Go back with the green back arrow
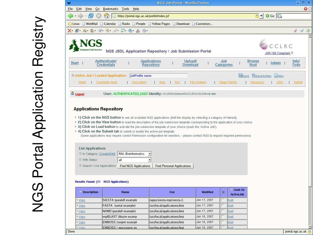Image resolution: width=313 pixels, height=235 pixels. (70, 16)
